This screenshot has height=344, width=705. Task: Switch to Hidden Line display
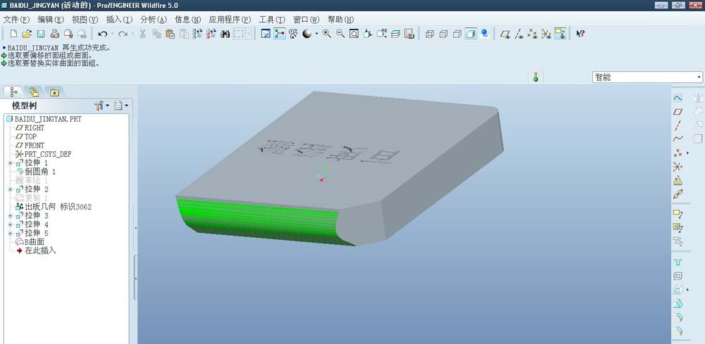click(443, 34)
